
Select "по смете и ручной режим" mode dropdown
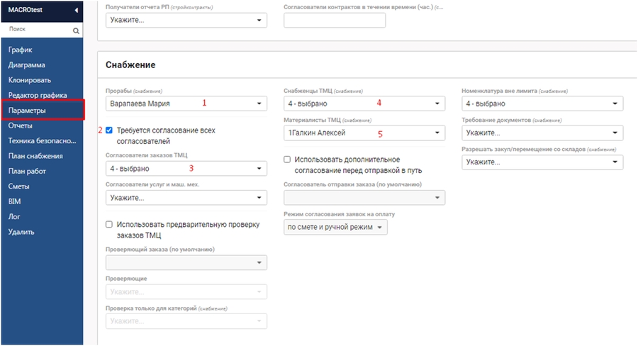pyautogui.click(x=335, y=227)
